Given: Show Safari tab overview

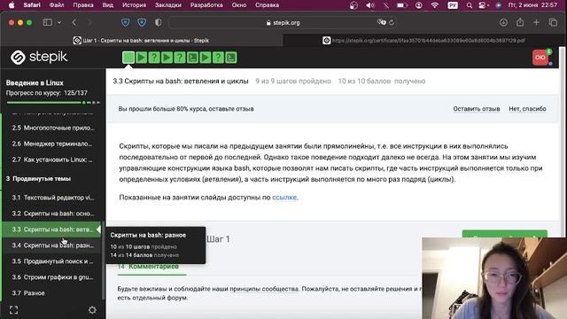Looking at the screenshot, I should click(553, 22).
